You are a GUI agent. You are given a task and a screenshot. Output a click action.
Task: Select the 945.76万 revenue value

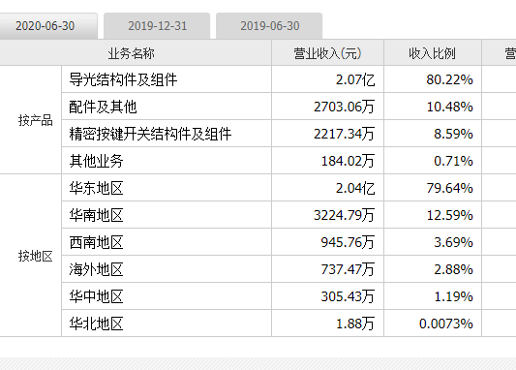348,242
